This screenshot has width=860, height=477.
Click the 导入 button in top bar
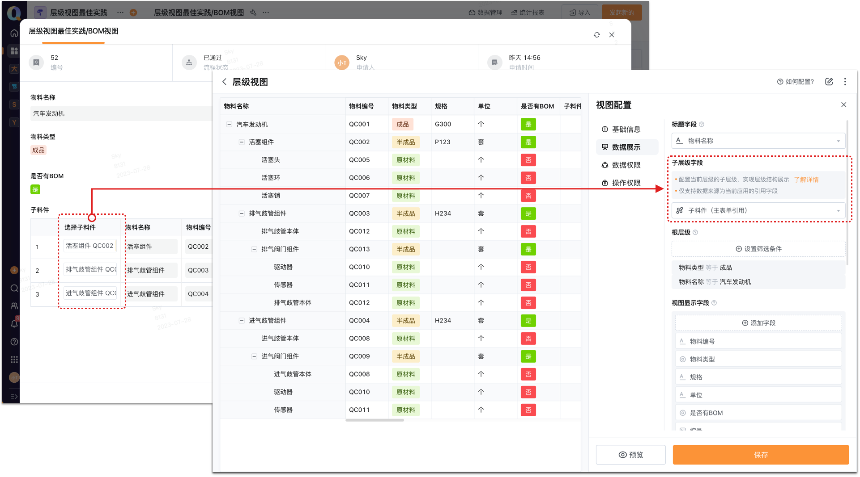click(x=579, y=13)
